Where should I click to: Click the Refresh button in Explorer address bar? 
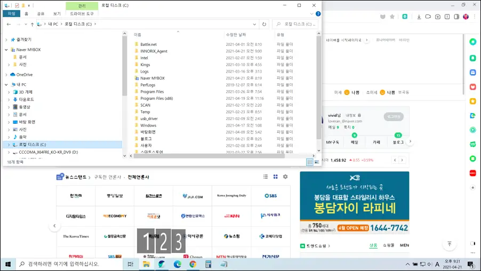264,24
